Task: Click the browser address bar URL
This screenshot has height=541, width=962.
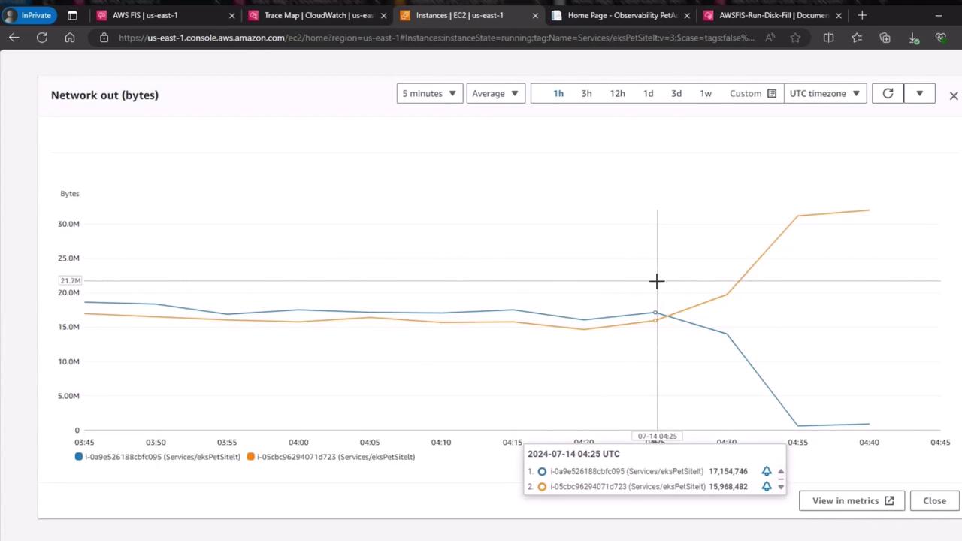Action: click(436, 38)
